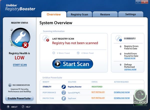
Task: Click the Errors Fixed checkmark icon
Action: pyautogui.click(x=78, y=53)
